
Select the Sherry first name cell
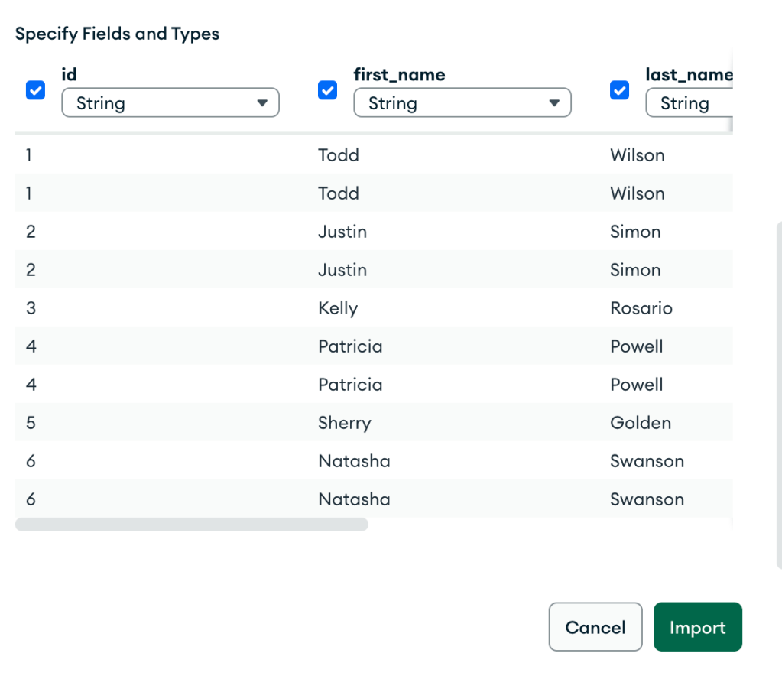(344, 423)
